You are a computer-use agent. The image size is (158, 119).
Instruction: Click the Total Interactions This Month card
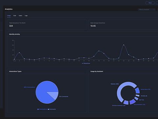tap(47, 25)
